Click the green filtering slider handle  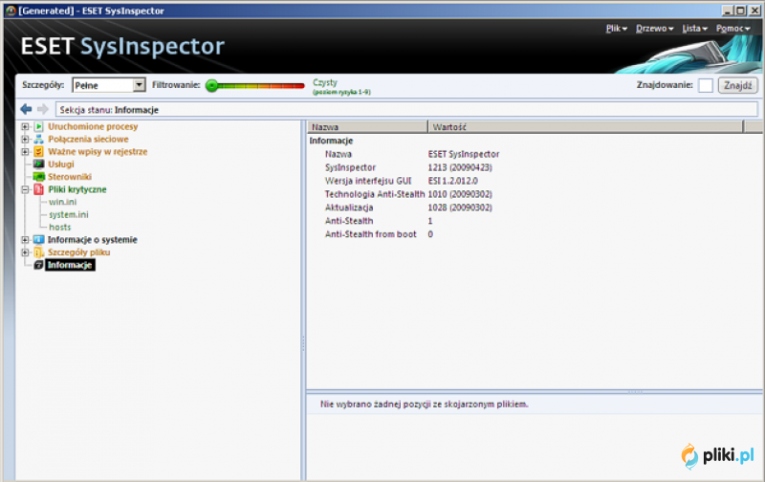click(211, 86)
